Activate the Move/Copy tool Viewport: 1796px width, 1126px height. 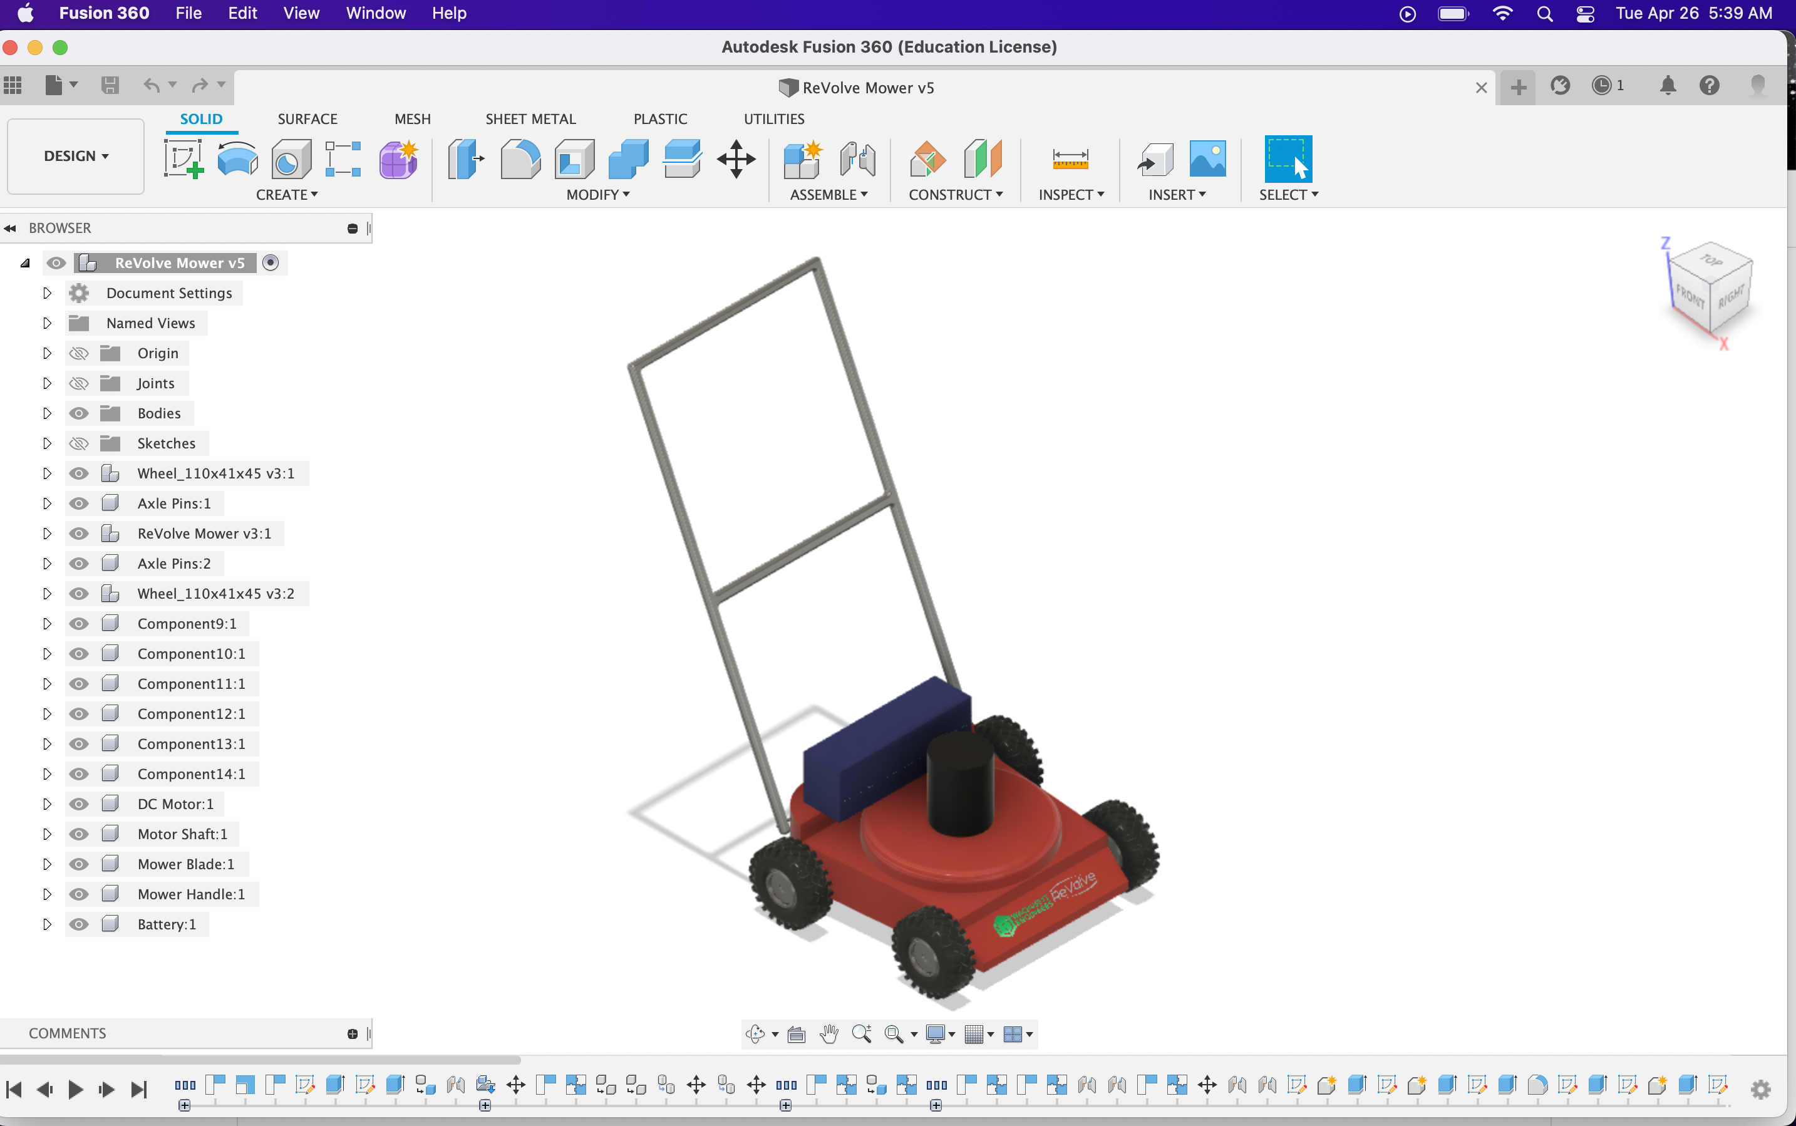[x=736, y=159]
